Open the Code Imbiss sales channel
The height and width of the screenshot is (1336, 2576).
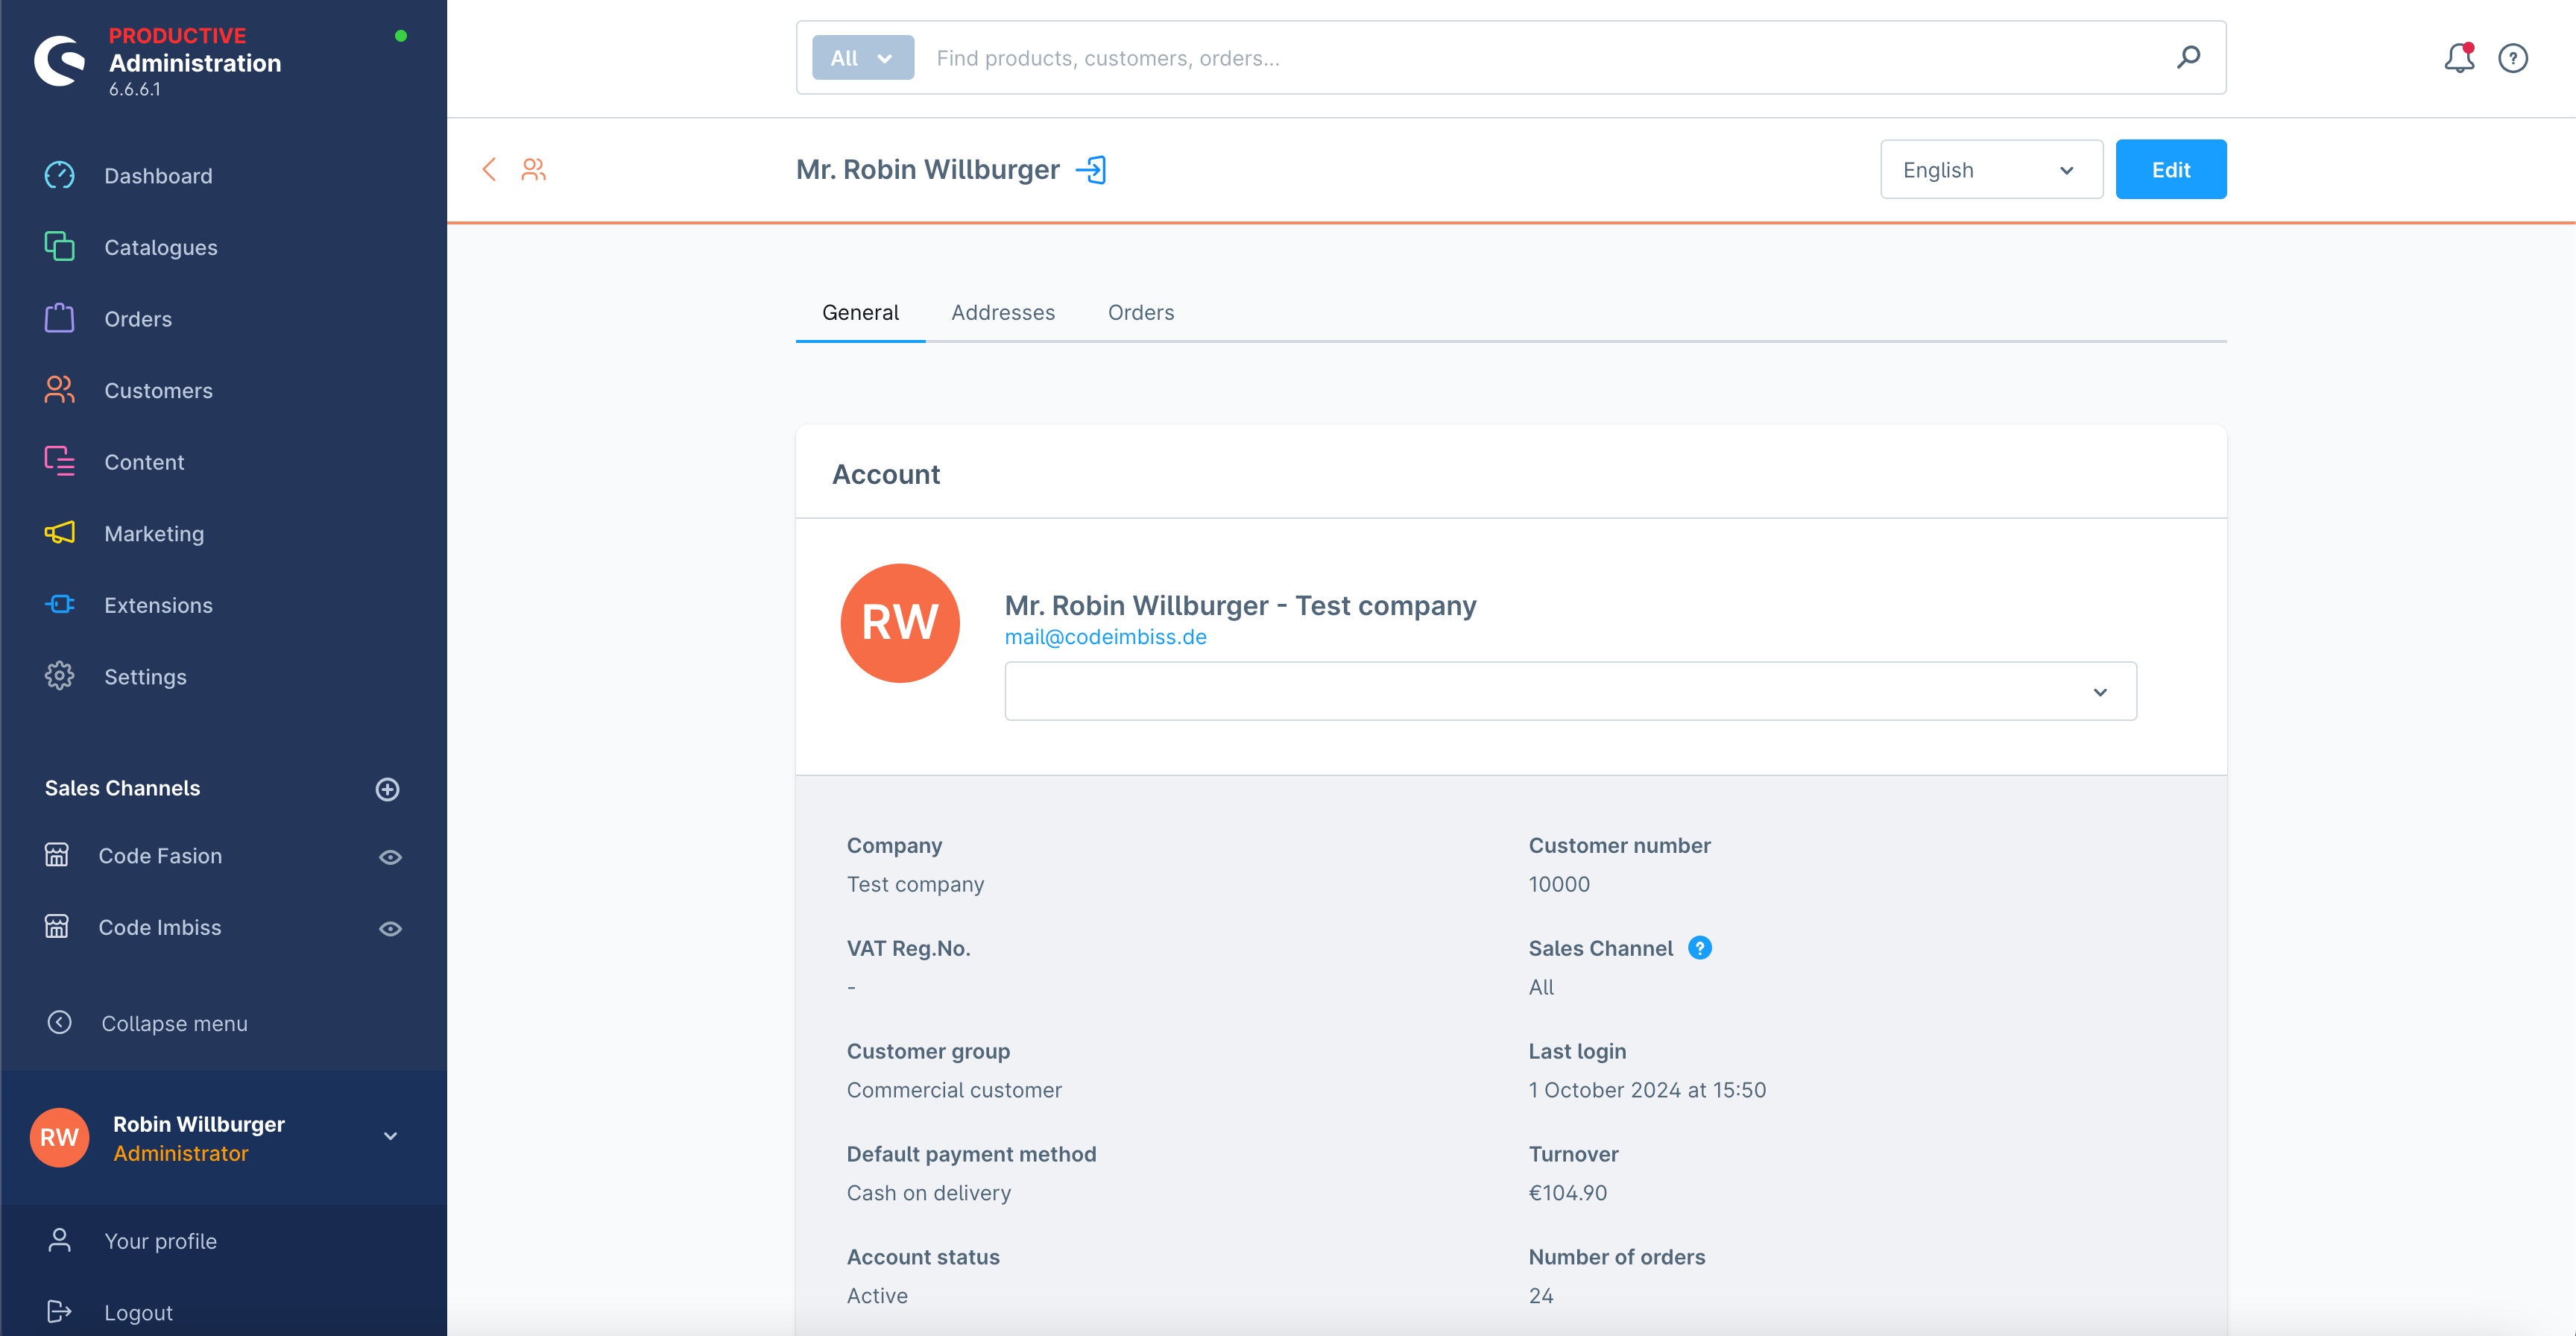[160, 927]
